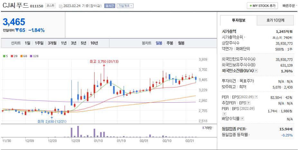Click the down triangle beside the 65 price change
The height and width of the screenshot is (150, 298).
pyautogui.click(x=17, y=30)
